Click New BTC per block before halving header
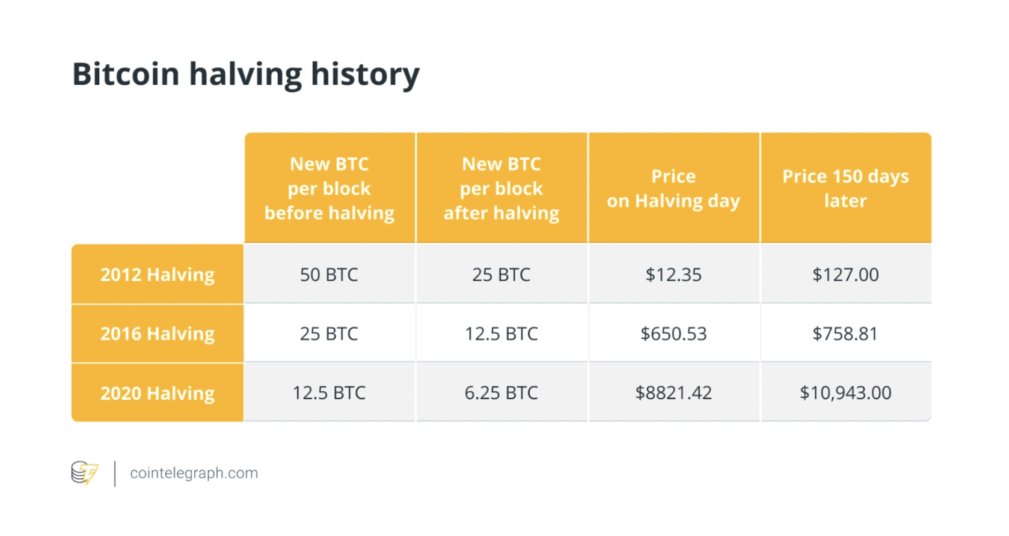Viewport: 1009px width, 536px height. [330, 188]
